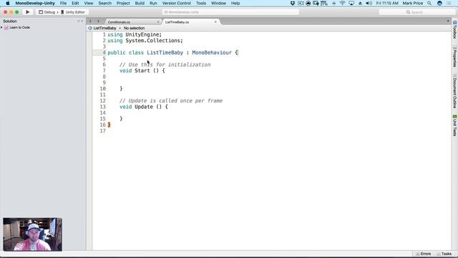Click the ListTimeBaby class icon in breadcrumb
458x258 pixels.
90,28
